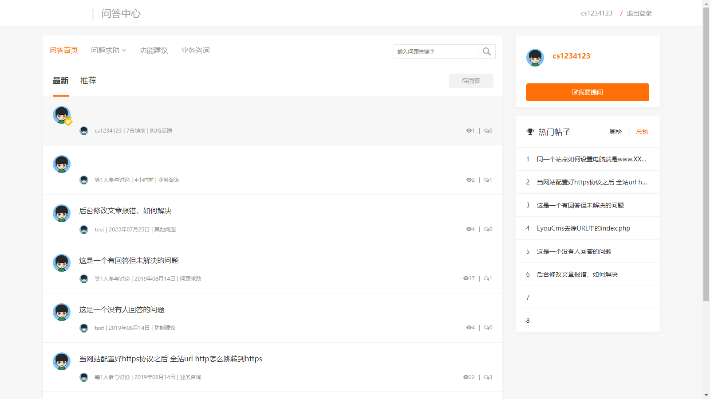
Task: Click comment bubble icon on BUG反馈 post
Action: [486, 131]
